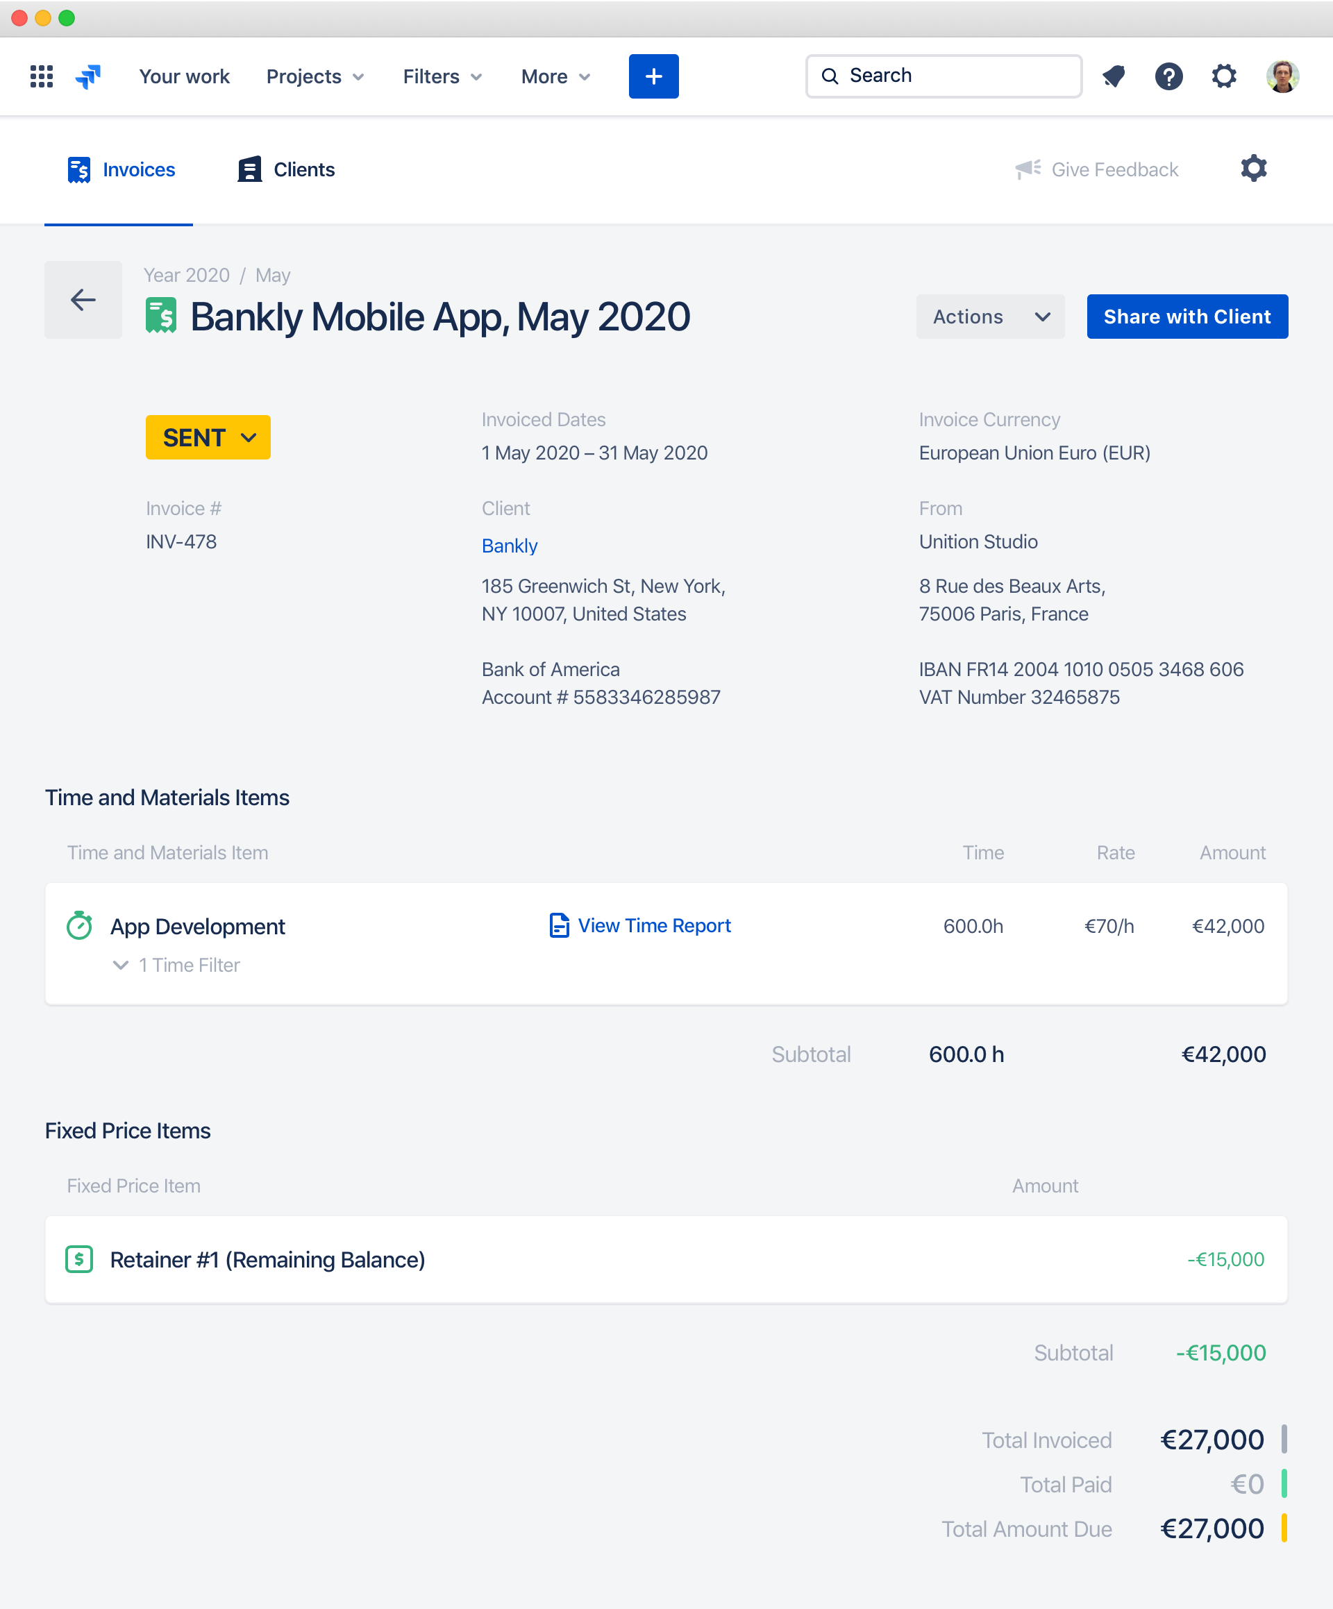Click Unition Studio sender name
Screen dimensions: 1333x1609
coord(978,541)
